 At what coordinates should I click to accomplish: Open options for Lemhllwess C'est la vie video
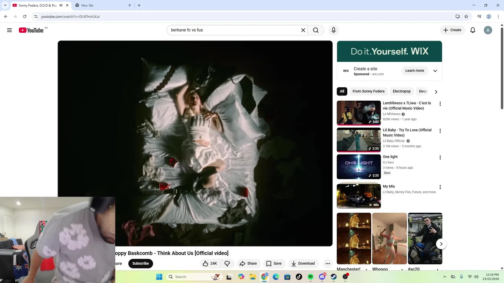(x=440, y=104)
